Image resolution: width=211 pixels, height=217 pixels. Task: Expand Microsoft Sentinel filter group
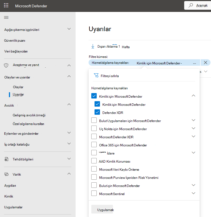coord(193,193)
